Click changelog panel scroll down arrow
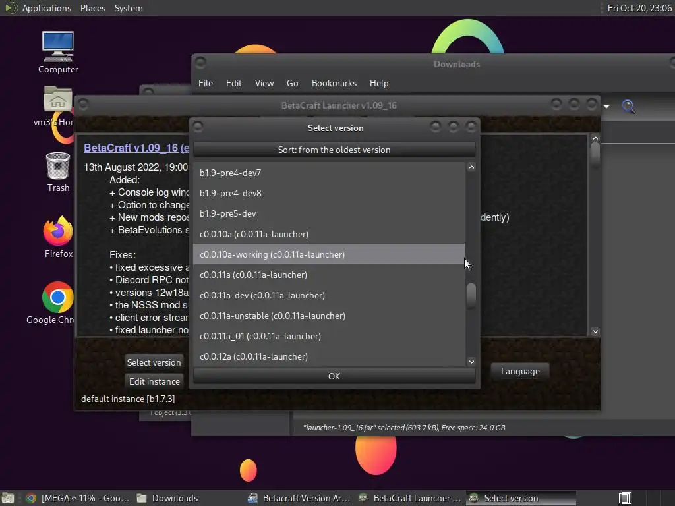The height and width of the screenshot is (506, 675). [x=595, y=331]
